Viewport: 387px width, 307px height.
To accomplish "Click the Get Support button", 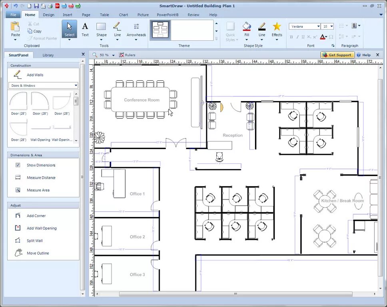I will [337, 55].
